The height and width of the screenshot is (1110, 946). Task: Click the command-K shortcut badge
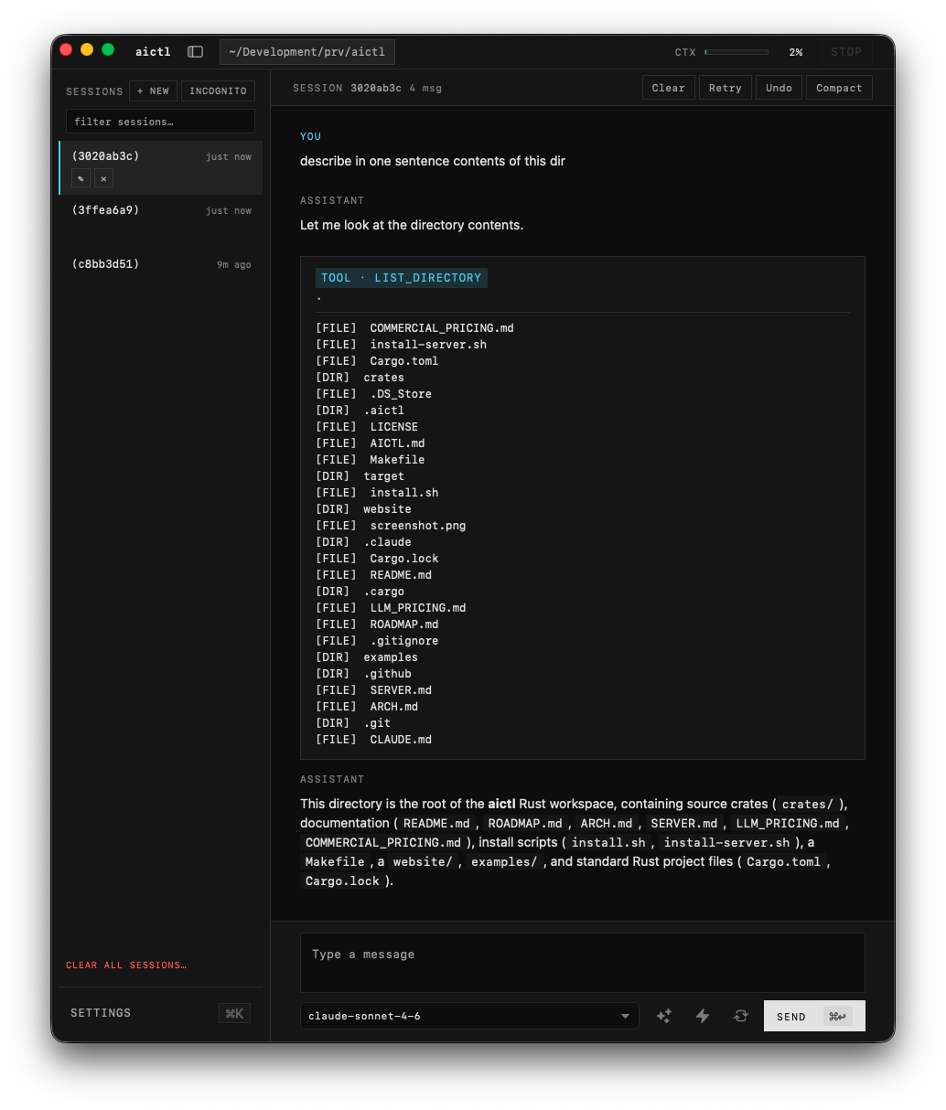click(x=234, y=1013)
